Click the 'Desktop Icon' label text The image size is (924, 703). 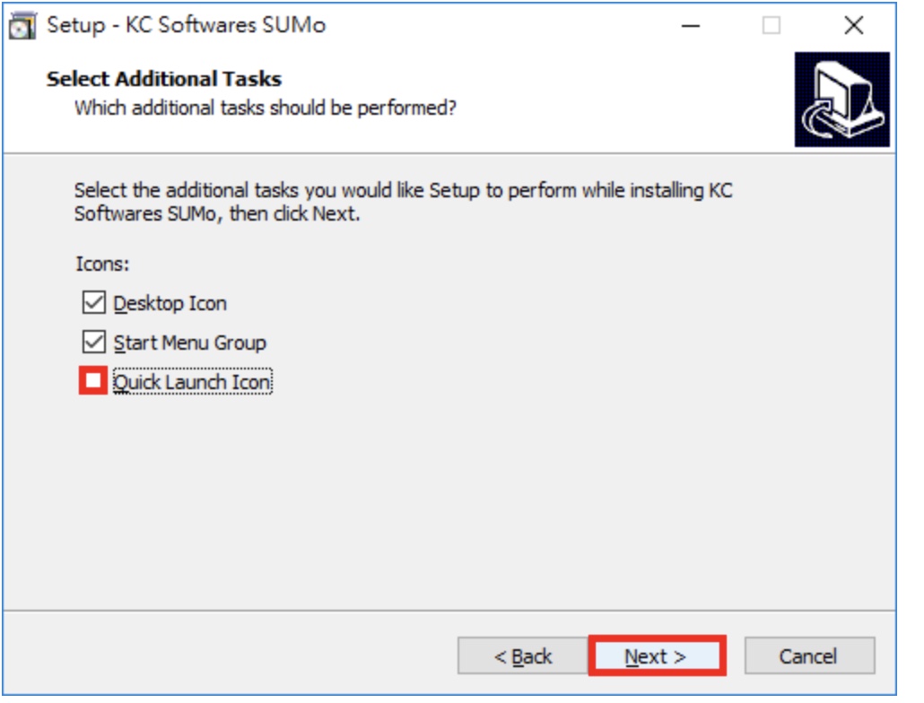(170, 303)
